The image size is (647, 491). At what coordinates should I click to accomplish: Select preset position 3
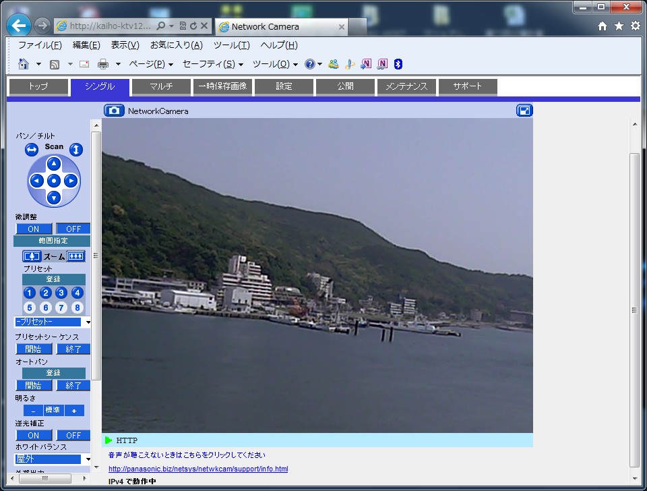61,293
